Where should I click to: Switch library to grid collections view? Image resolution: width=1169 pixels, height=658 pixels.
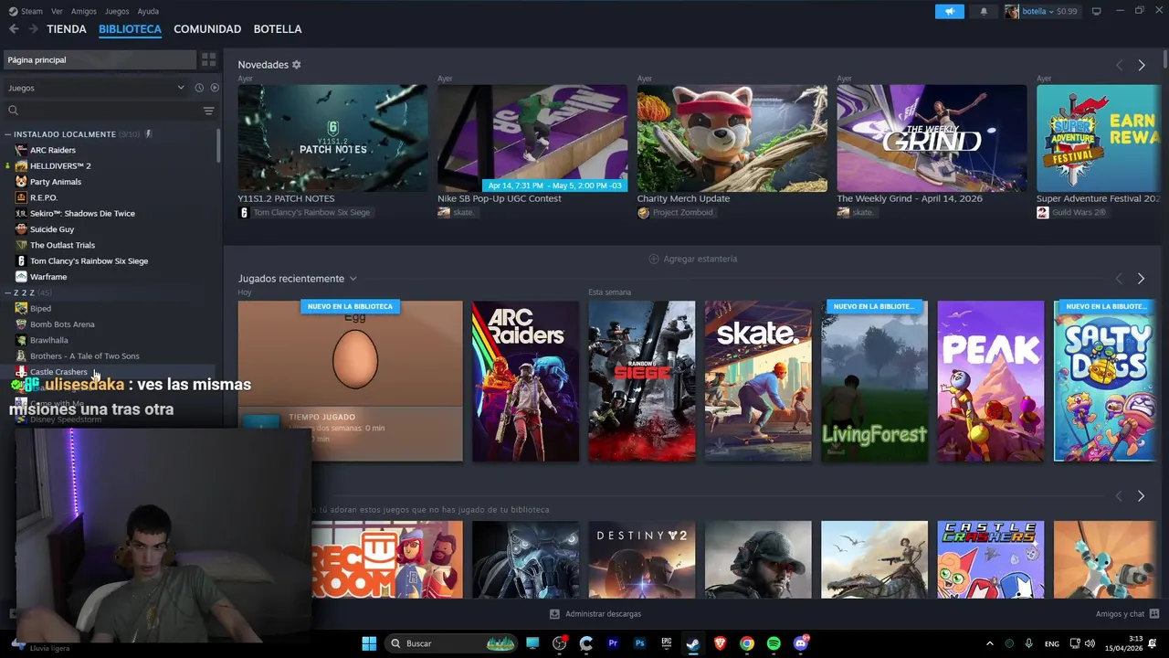(x=209, y=59)
